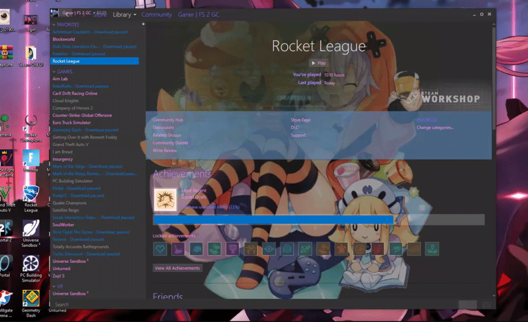Open Rocket League desktop shortcut
This screenshot has width=528, height=322.
pyautogui.click(x=31, y=198)
